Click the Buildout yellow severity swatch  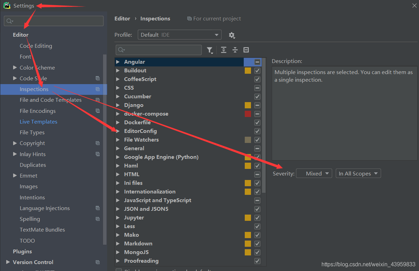[x=248, y=71]
